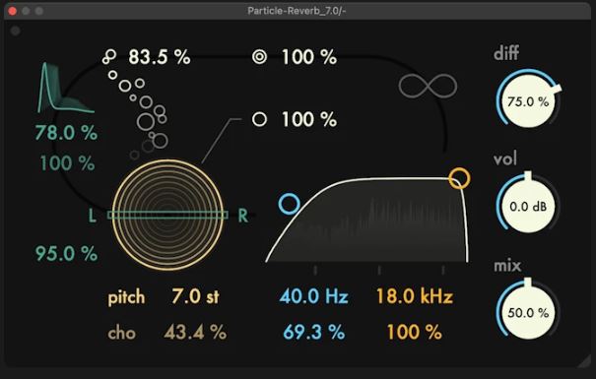This screenshot has height=379, width=596.
Task: Click the pitch value 7.0 st
Action: pyautogui.click(x=195, y=296)
